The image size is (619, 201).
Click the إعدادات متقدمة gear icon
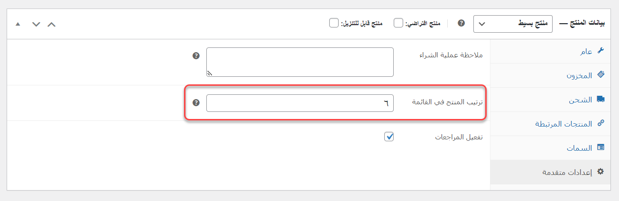tap(601, 172)
